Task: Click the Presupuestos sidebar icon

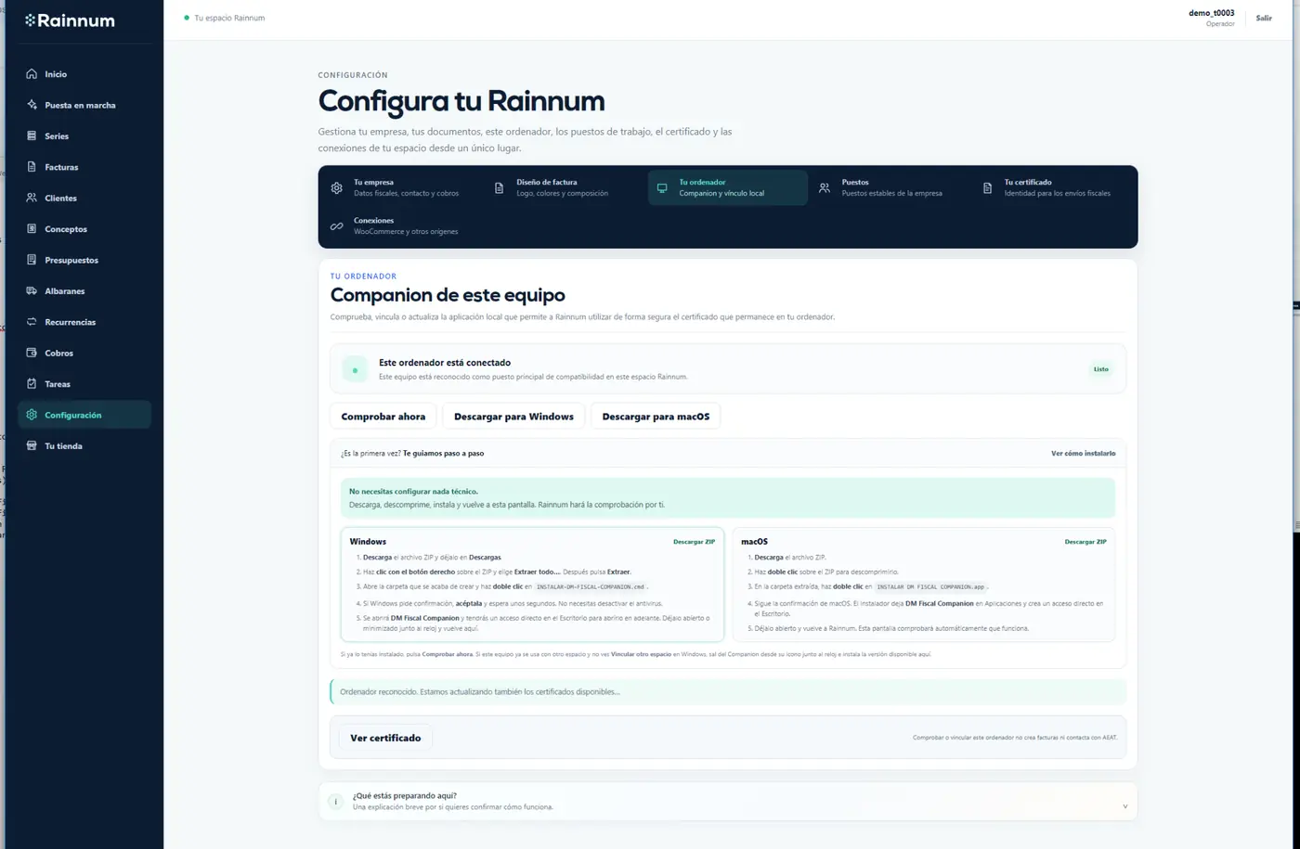Action: click(32, 260)
